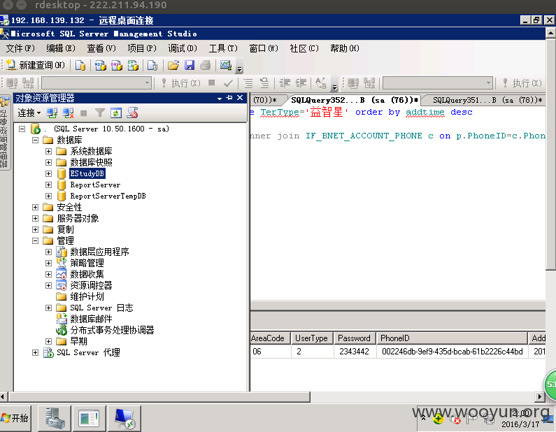Select the 数据库邮件 node

[x=91, y=319]
